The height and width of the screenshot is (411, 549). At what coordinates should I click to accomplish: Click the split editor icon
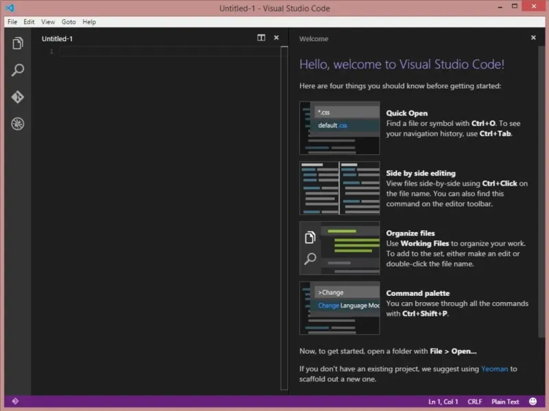click(261, 38)
